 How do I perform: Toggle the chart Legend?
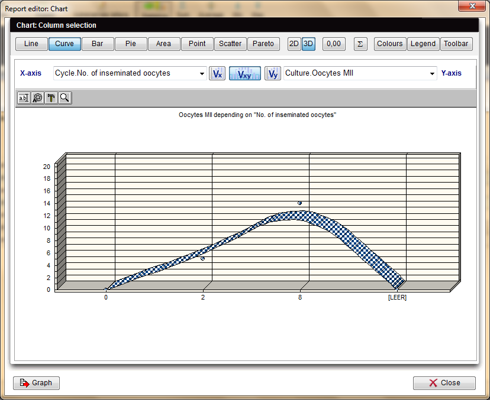(423, 44)
